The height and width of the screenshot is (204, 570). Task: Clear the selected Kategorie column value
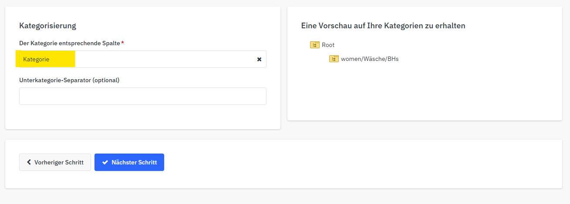pos(259,59)
